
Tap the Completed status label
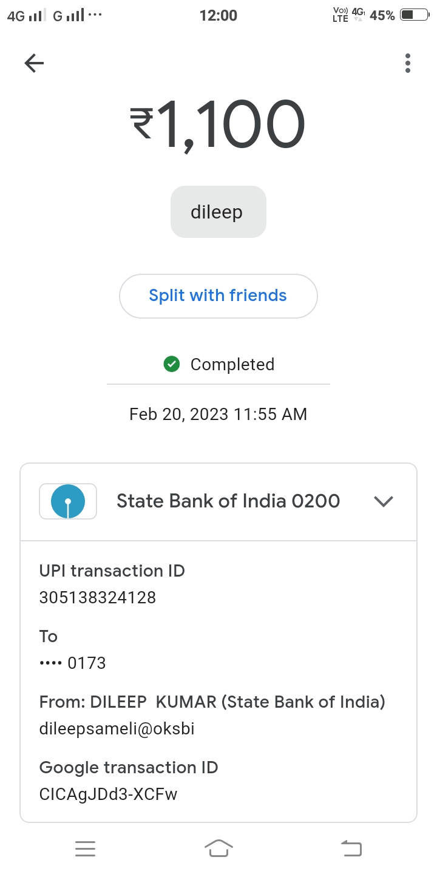(x=232, y=365)
